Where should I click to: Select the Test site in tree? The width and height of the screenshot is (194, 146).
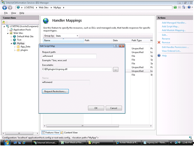(19, 40)
